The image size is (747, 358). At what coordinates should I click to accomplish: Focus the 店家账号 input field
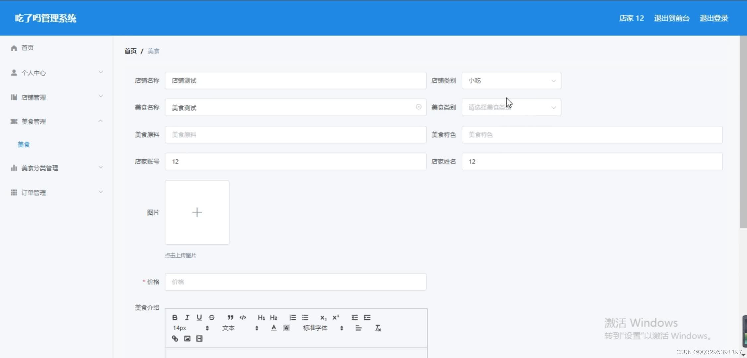click(x=296, y=161)
